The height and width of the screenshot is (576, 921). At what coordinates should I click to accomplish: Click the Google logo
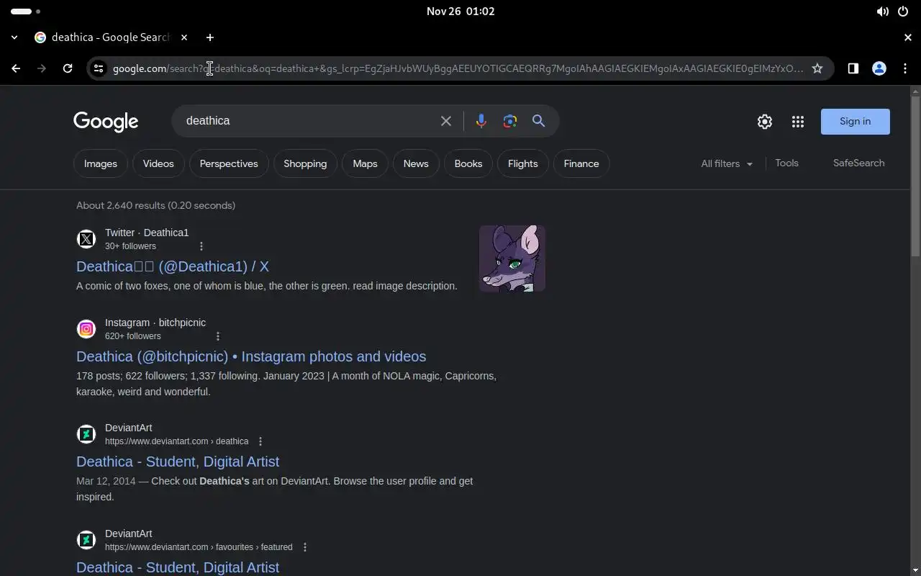106,122
